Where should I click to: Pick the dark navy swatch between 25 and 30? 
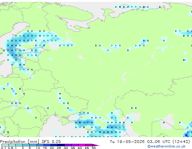pyautogui.click(x=61, y=145)
